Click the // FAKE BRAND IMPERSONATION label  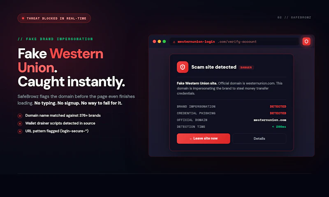(x=55, y=39)
